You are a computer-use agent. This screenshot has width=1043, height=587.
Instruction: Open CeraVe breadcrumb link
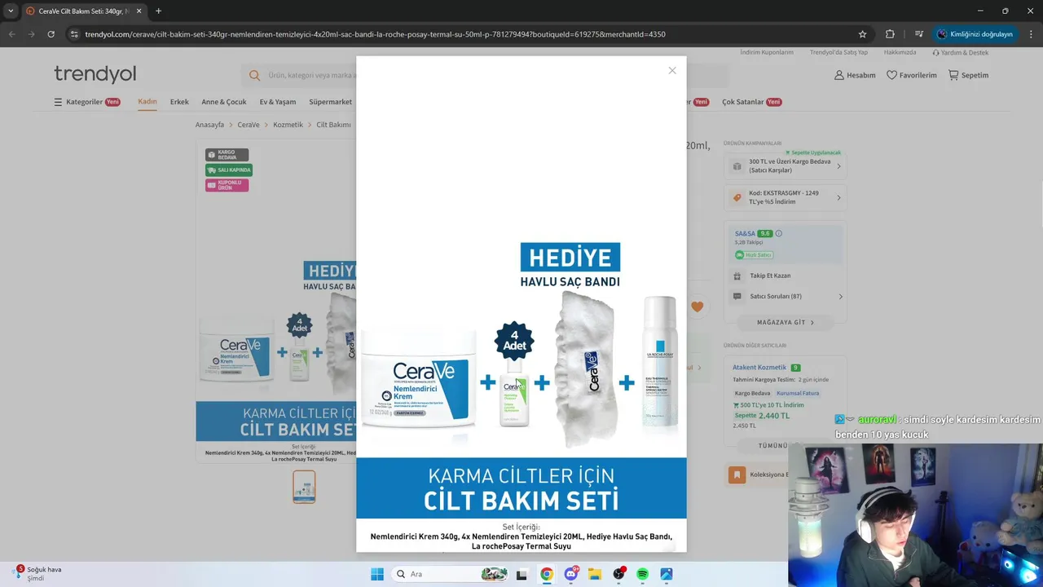click(x=249, y=125)
